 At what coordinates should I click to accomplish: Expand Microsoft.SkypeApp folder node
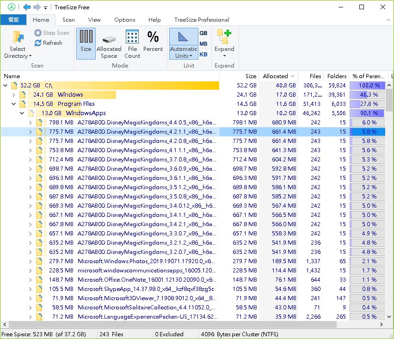(x=31, y=289)
